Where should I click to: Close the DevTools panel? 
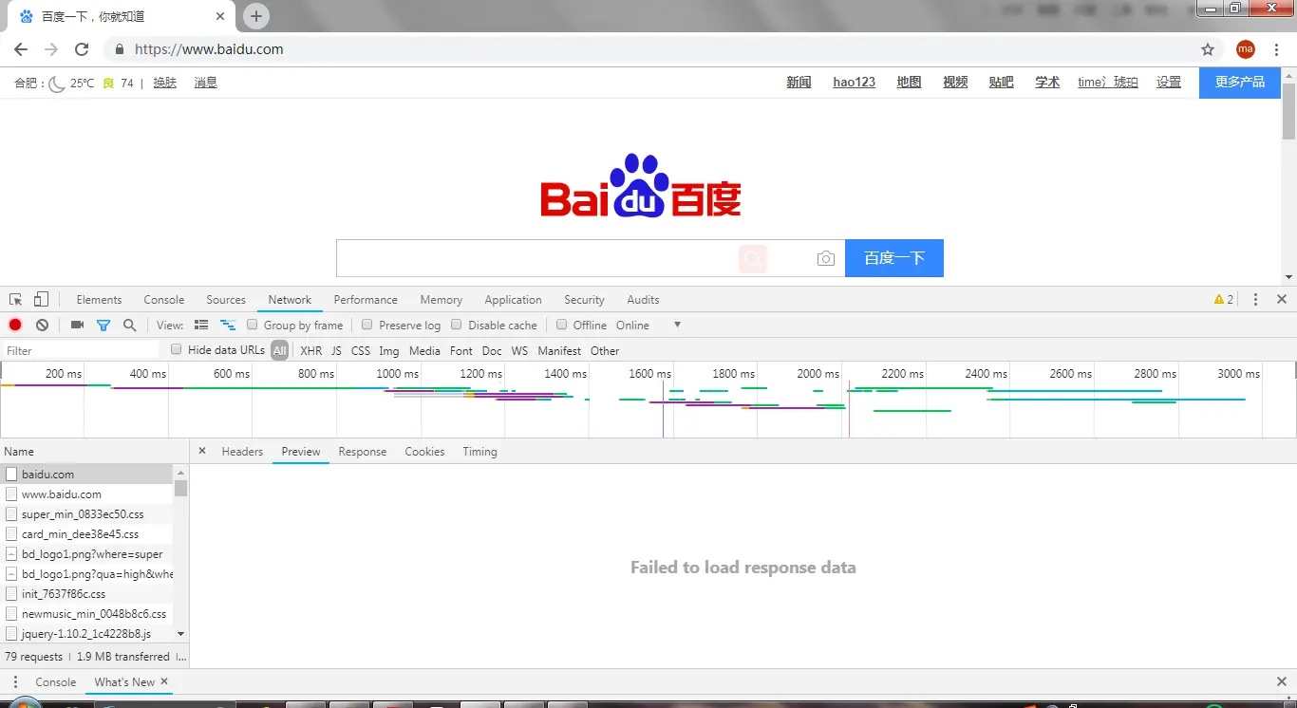pos(1281,299)
